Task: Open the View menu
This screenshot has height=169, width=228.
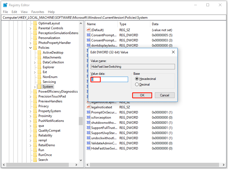Action: pyautogui.click(x=24, y=12)
